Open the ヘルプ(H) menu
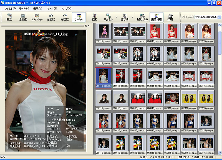The image size is (222, 160). click(66, 9)
